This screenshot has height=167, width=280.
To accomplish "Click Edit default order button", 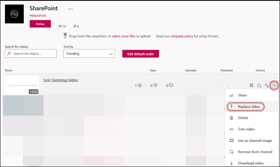I will [140, 54].
